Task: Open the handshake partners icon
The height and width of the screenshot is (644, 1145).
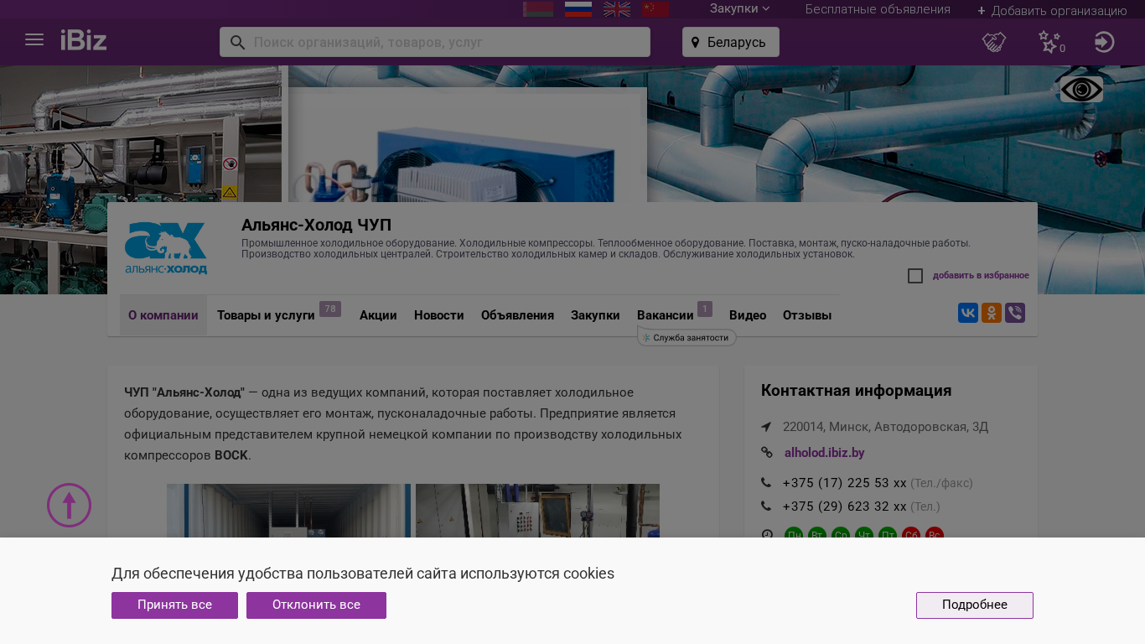Action: coord(994,42)
